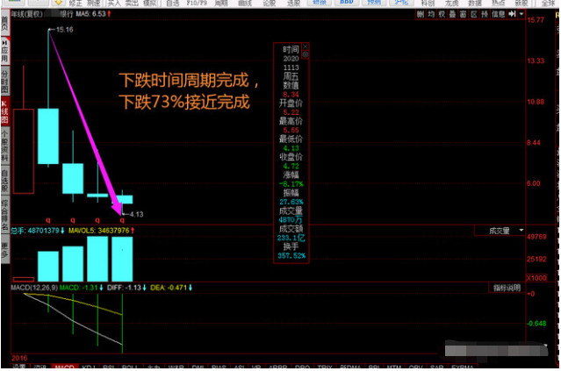Click 成交额 value 233.1亿 in popup

point(291,238)
